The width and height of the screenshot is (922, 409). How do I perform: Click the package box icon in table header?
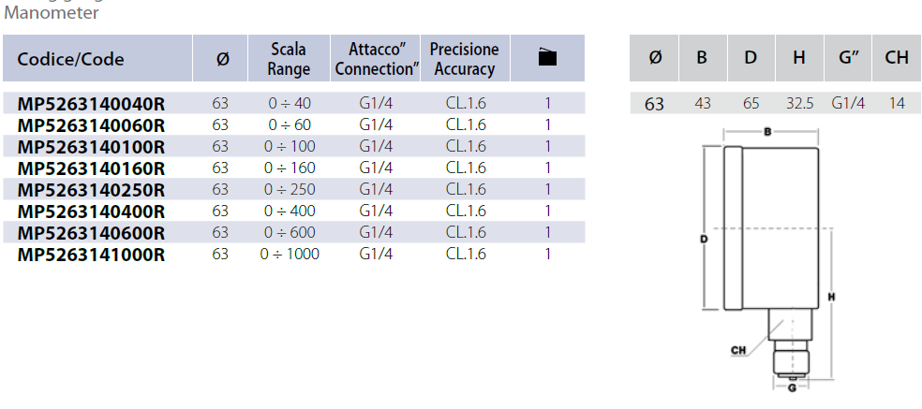[x=547, y=58]
